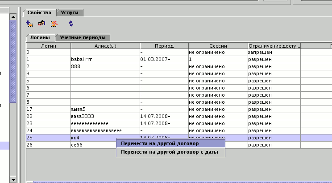Sort table by Логин column header
This screenshot has width=332, height=183.
48,46
